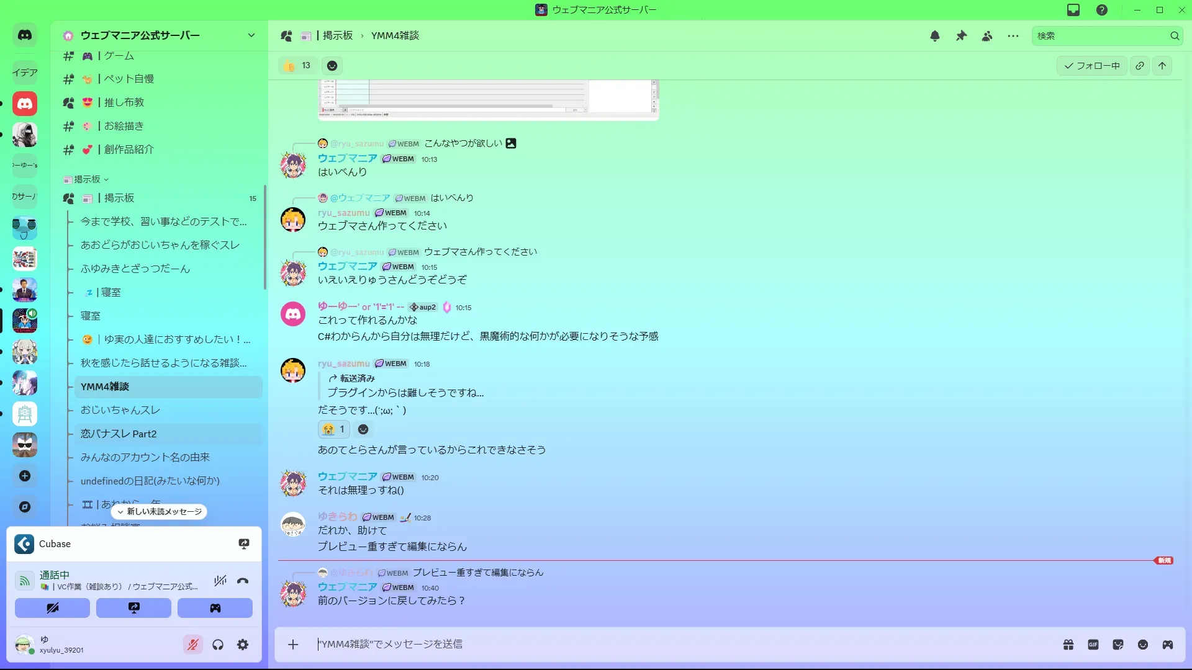Image resolution: width=1192 pixels, height=670 pixels.
Task: Open the GIF picker
Action: click(1093, 645)
